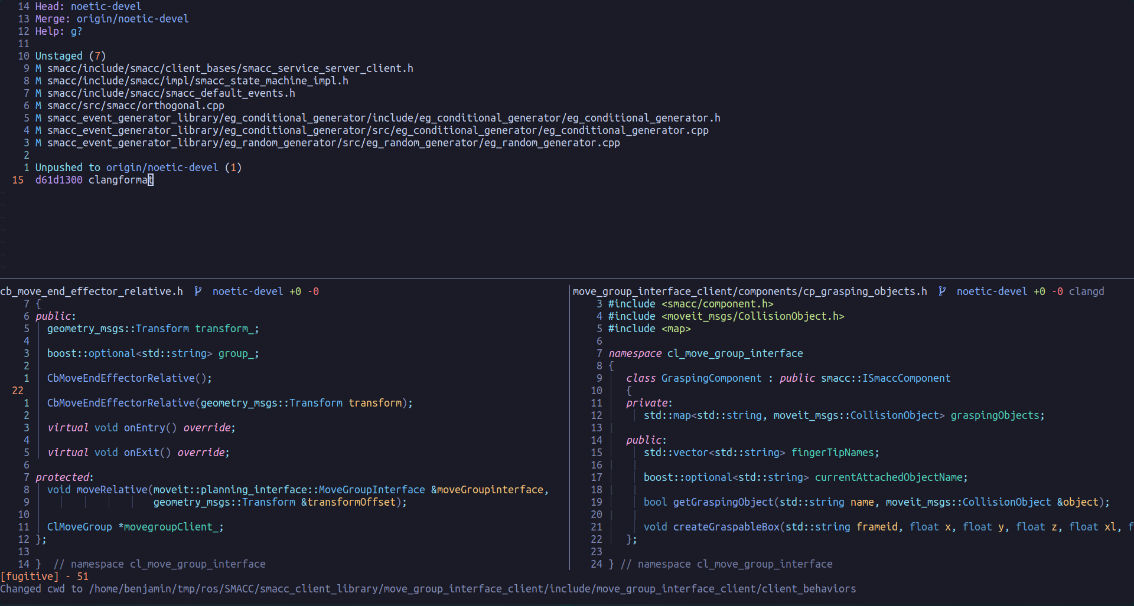Click the M marker beside smacc_state_machine_impl.h
1134x606 pixels.
tap(37, 80)
